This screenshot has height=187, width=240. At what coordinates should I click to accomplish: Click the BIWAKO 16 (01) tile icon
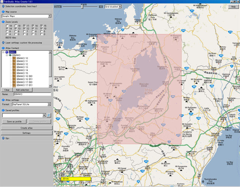[x=14, y=79]
